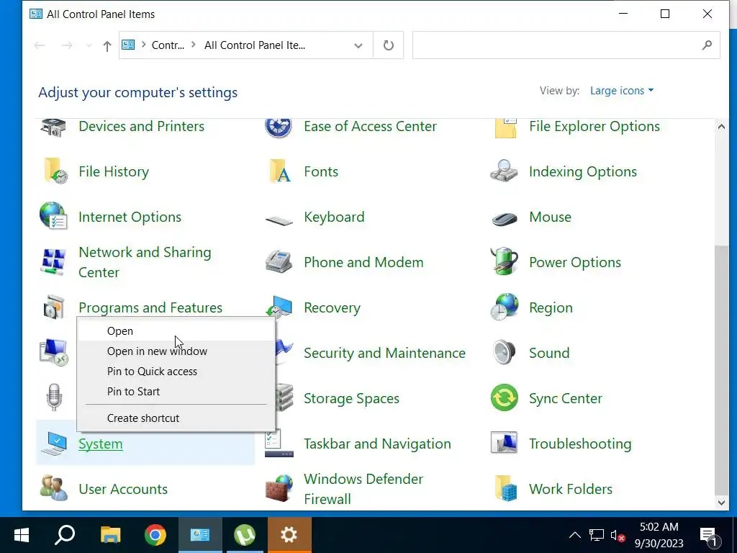Click the Region globe-clock icon
This screenshot has width=737, height=553.
pos(505,307)
